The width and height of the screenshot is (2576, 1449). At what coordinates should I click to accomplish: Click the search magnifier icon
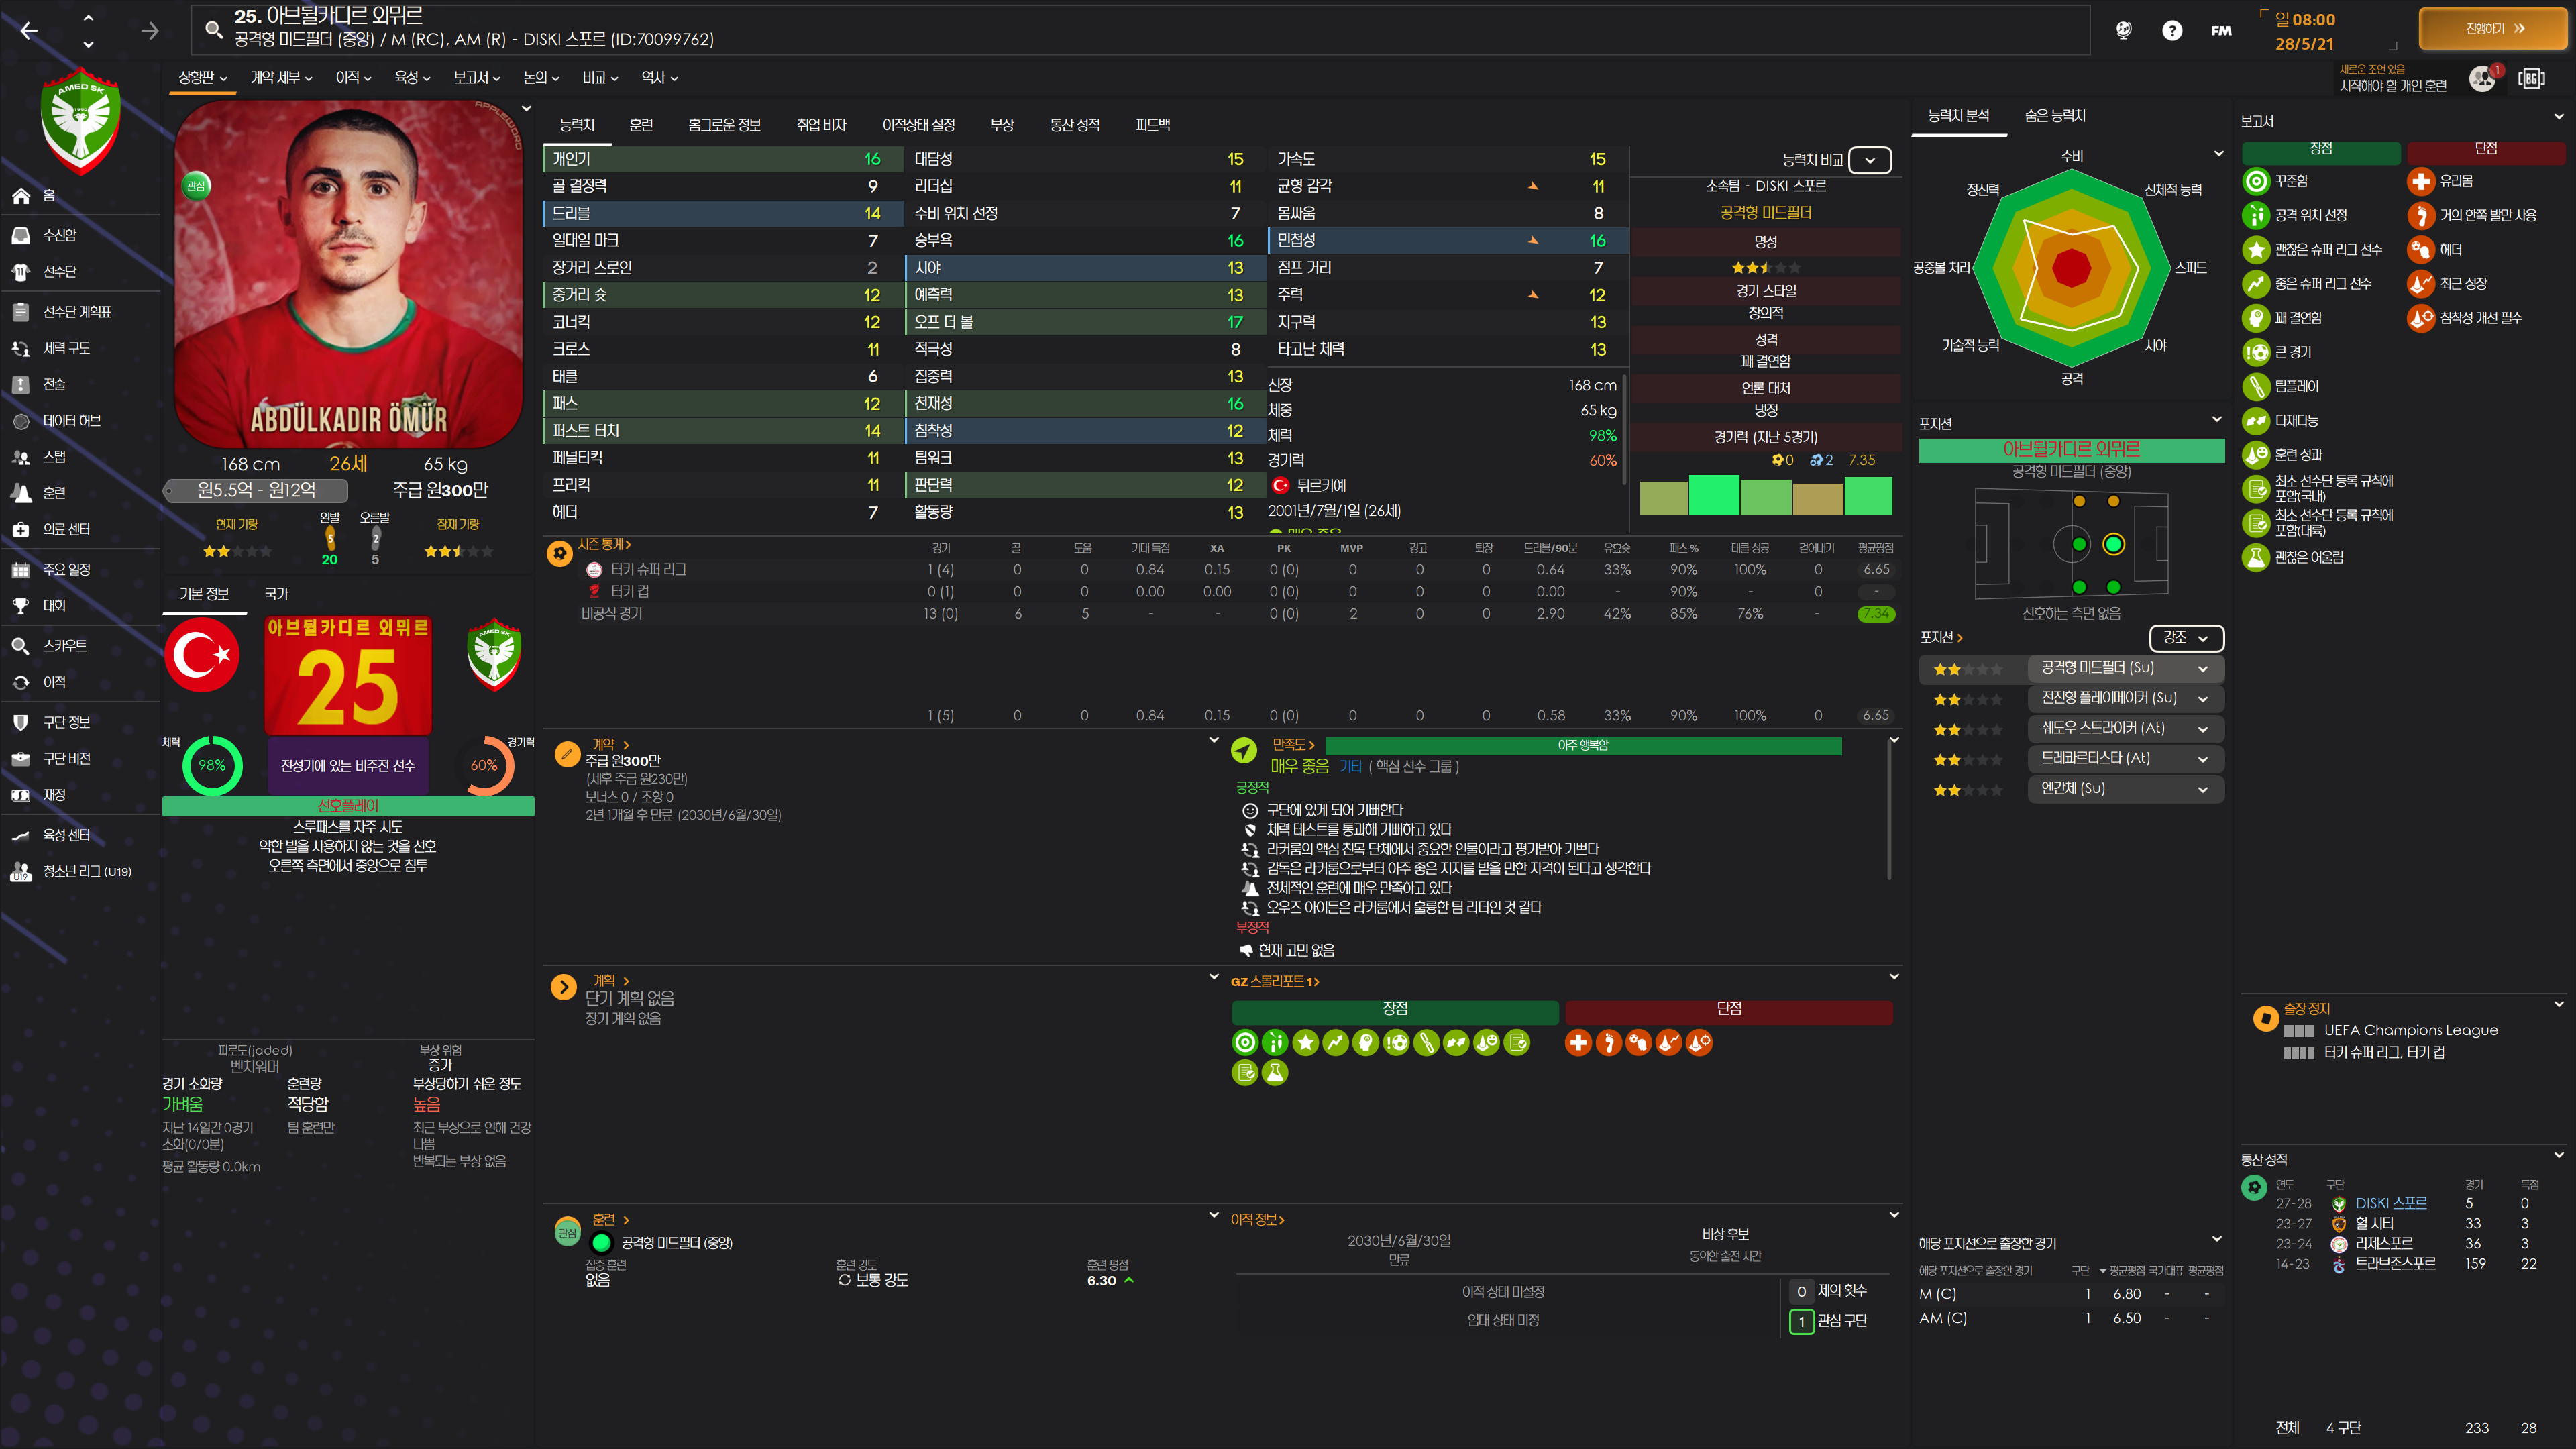click(x=213, y=29)
